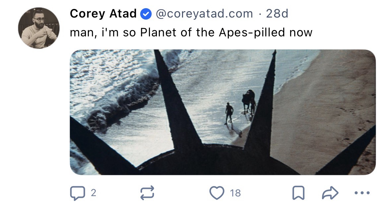Expand the attached Statue of Liberty photo

223,112
